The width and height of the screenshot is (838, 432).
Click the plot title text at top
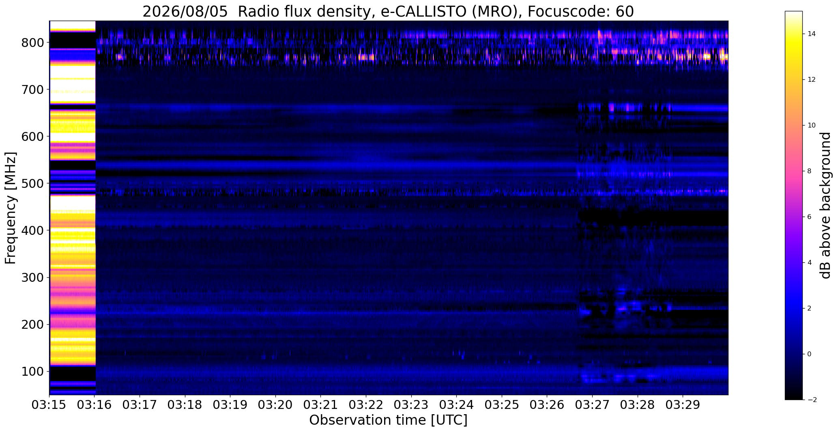click(388, 12)
